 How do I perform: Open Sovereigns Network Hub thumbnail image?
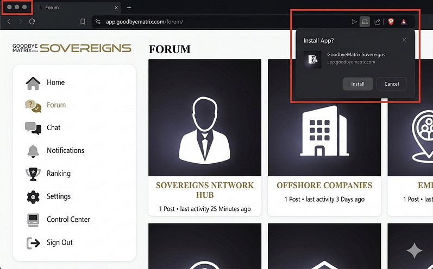tap(205, 118)
